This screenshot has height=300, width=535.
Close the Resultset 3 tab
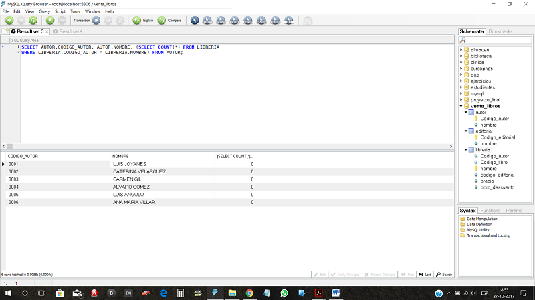click(x=47, y=31)
